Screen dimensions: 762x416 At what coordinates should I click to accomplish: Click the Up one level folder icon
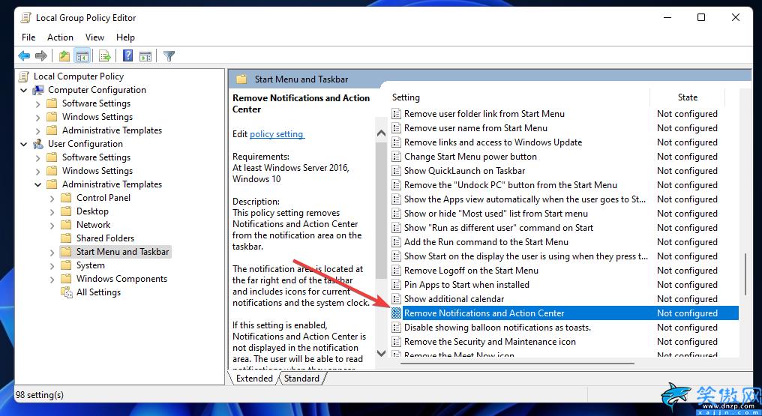pos(64,55)
